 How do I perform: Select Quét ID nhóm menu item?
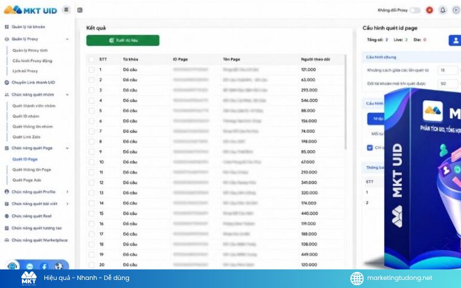coord(26,116)
